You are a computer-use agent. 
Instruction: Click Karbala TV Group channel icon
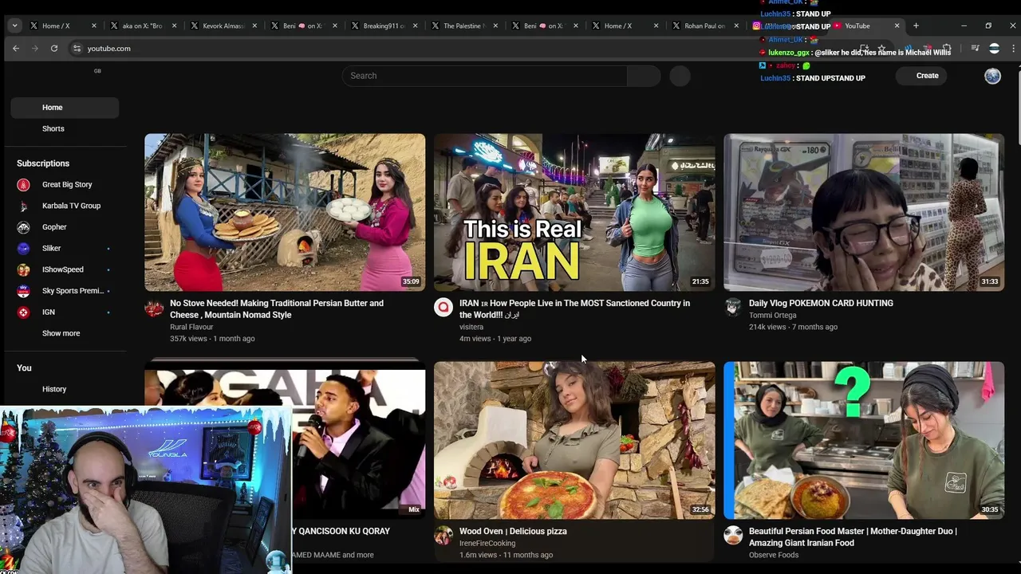click(24, 206)
